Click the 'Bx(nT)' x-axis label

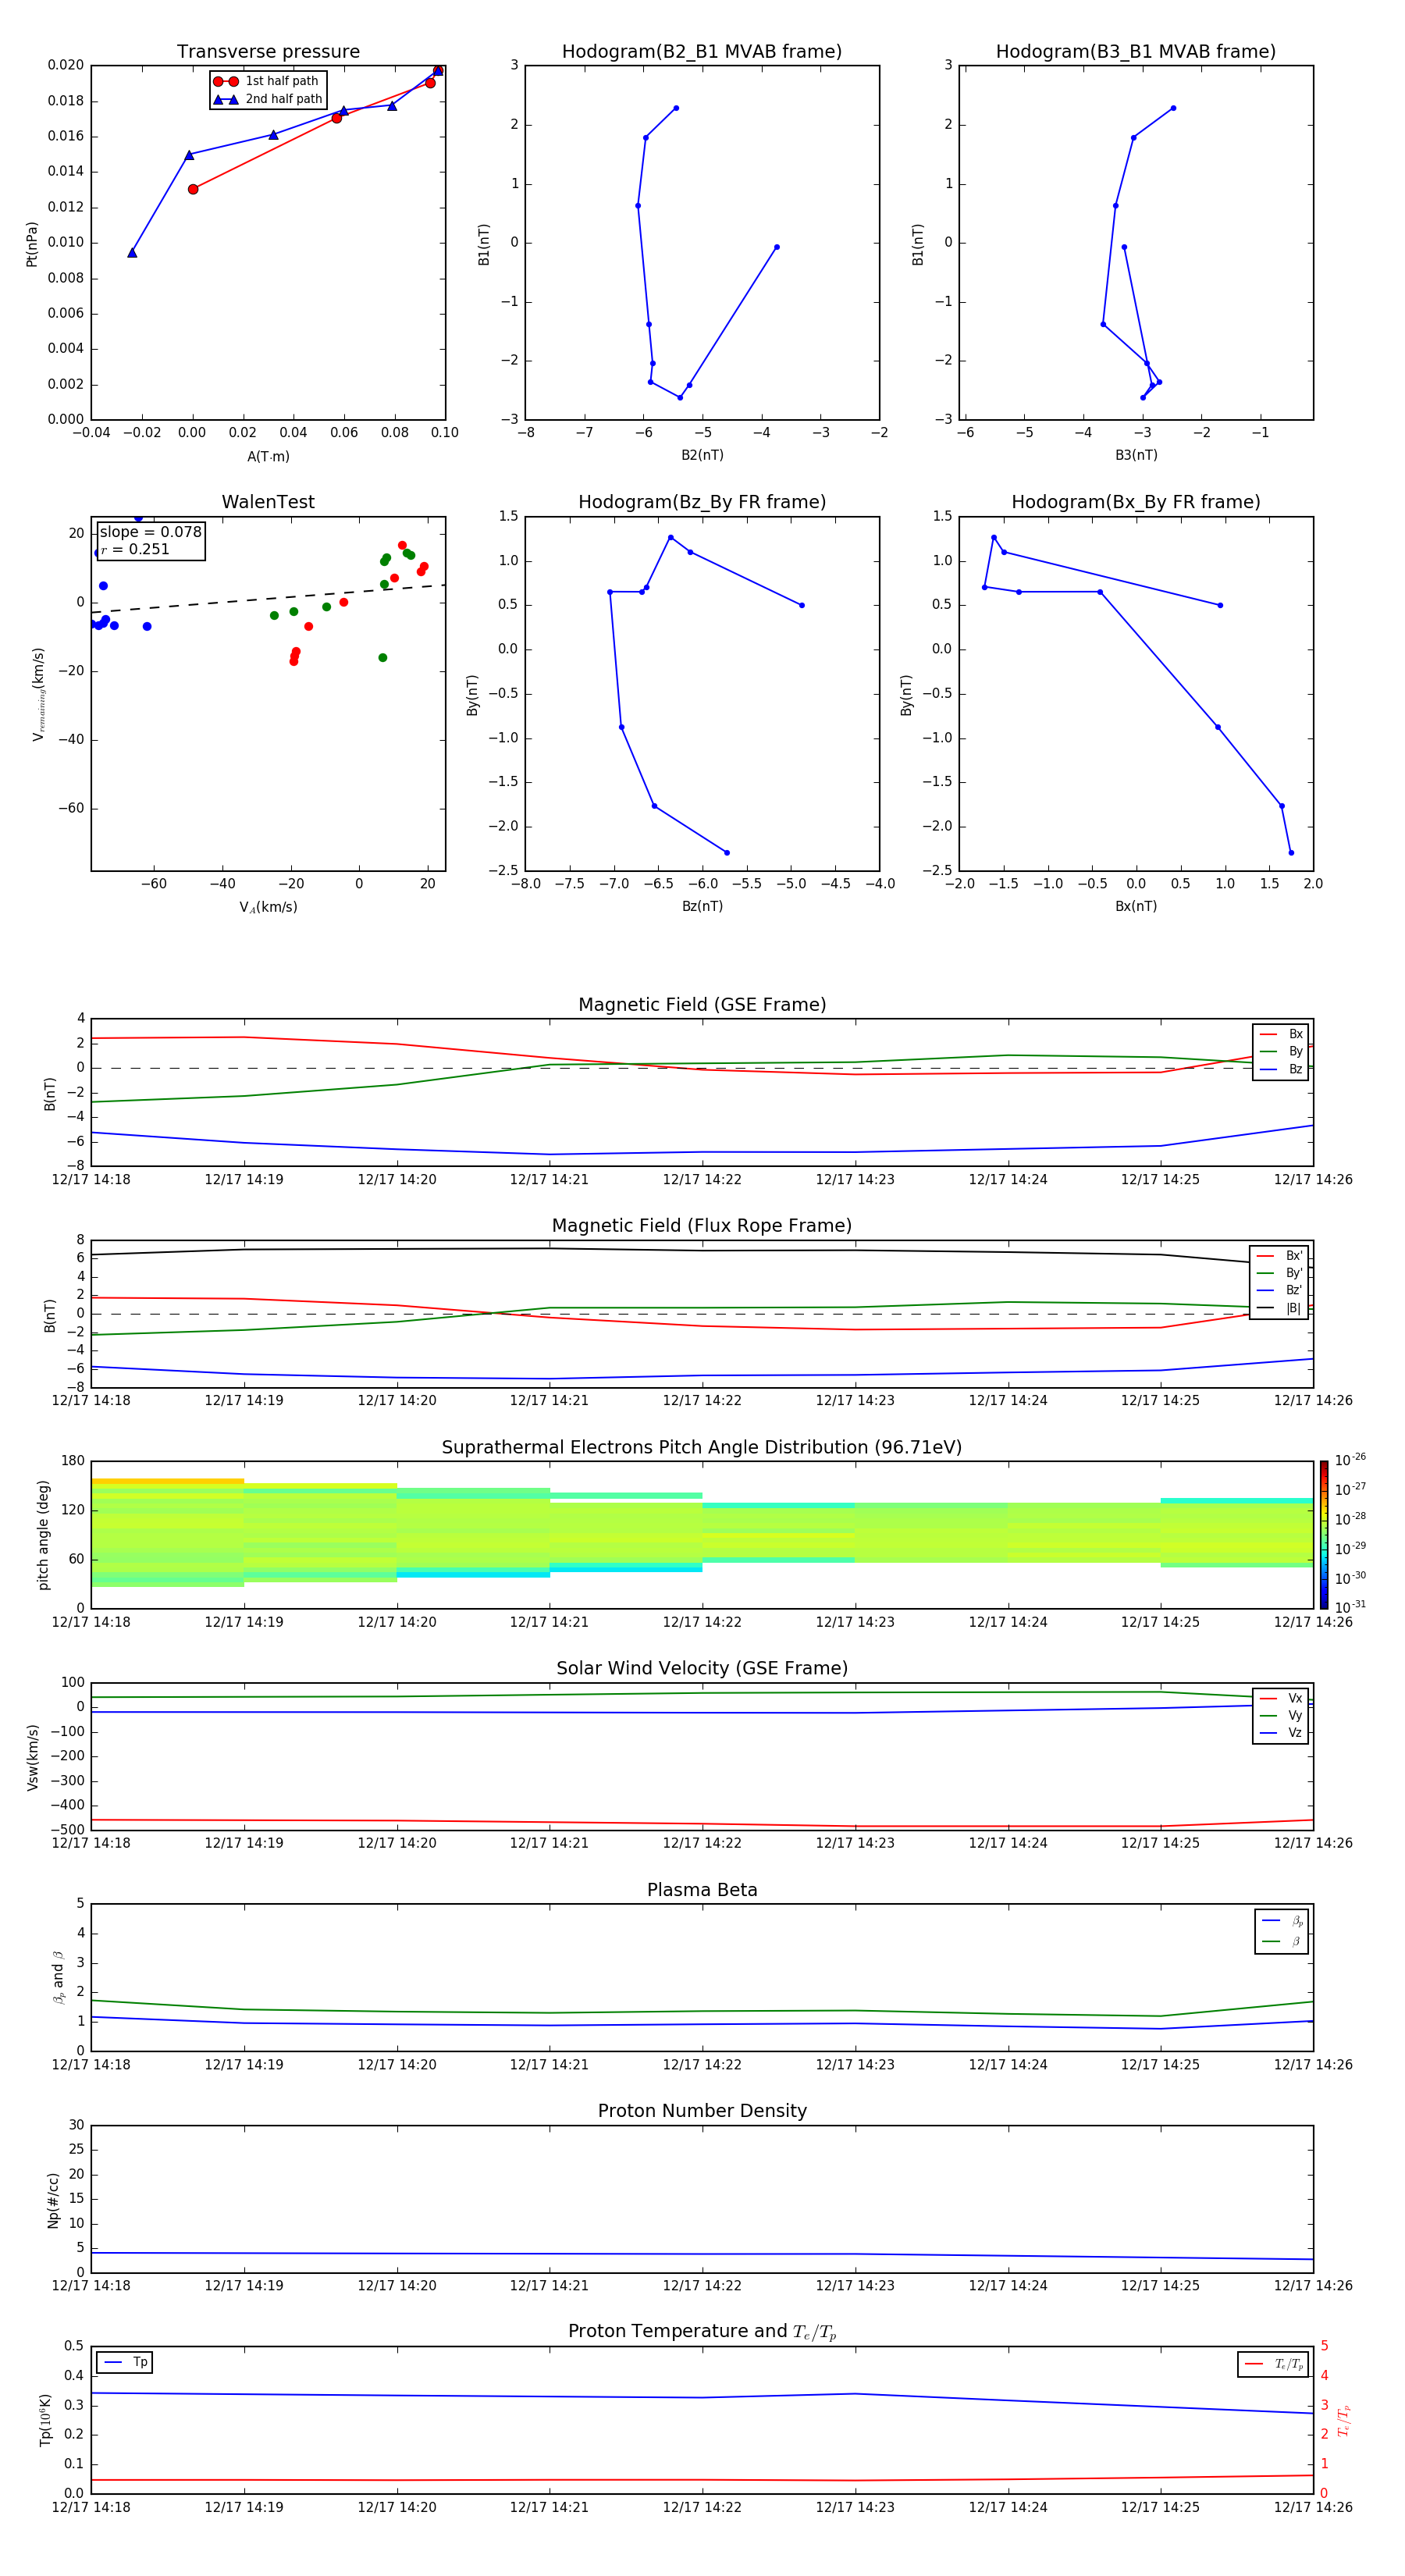coord(1136,906)
